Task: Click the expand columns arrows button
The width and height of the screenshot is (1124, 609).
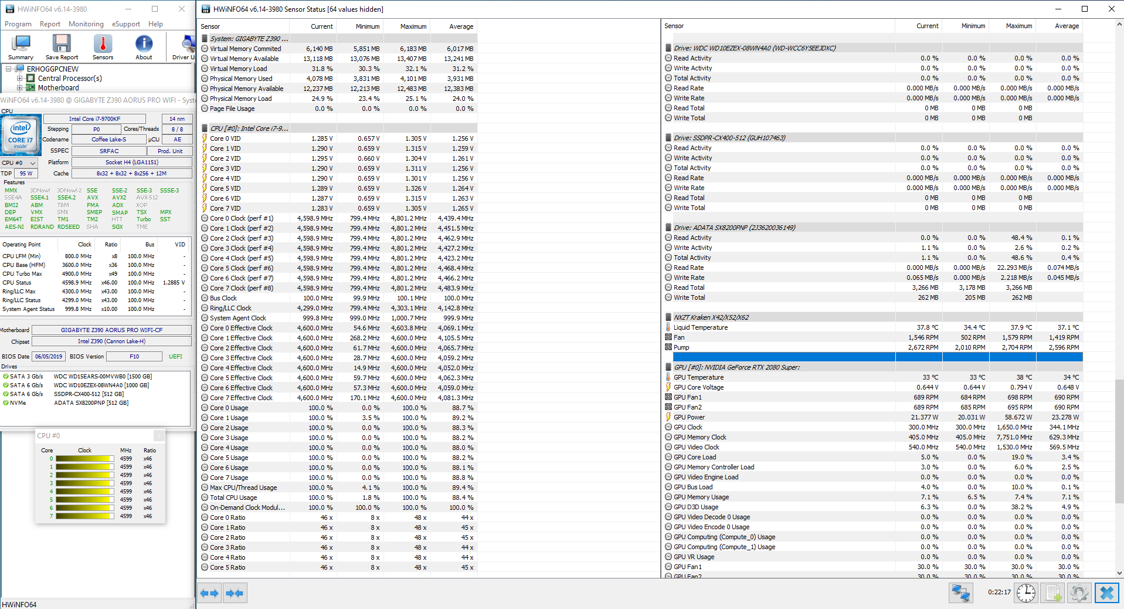Action: [x=209, y=593]
